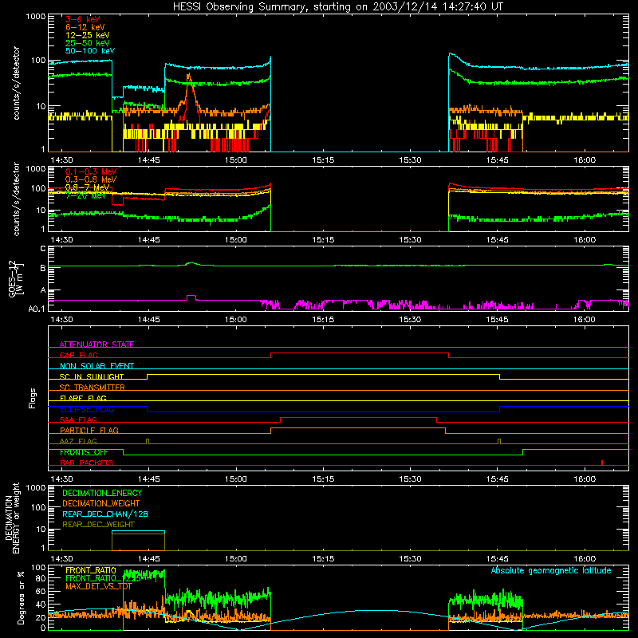Select the ECLIPSE_FLAG label
The height and width of the screenshot is (638, 638).
pos(87,409)
